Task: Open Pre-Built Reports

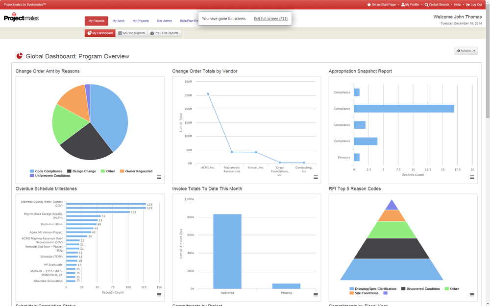Action: pyautogui.click(x=164, y=33)
